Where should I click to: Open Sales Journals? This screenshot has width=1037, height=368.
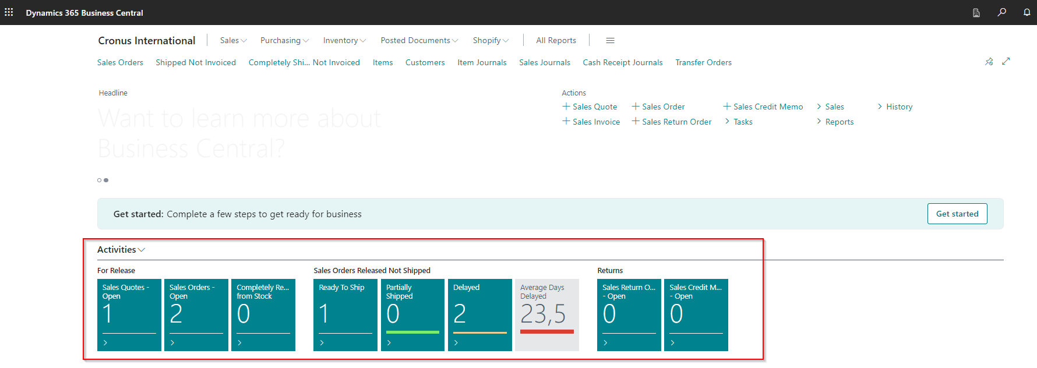[545, 62]
